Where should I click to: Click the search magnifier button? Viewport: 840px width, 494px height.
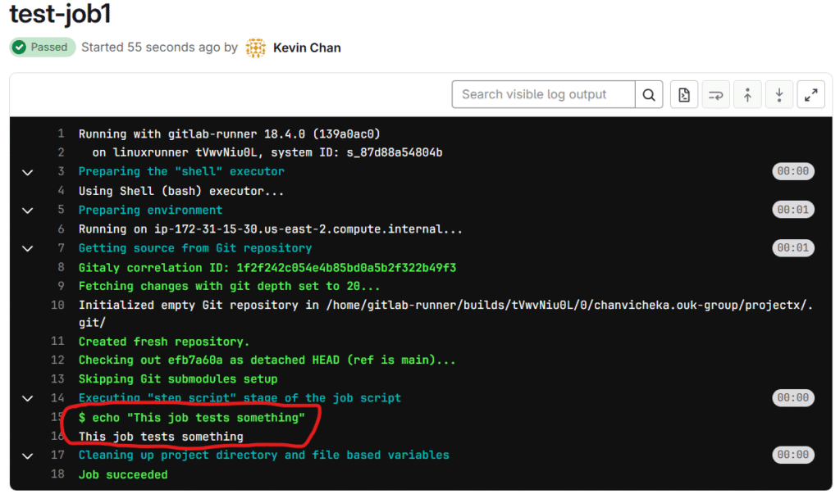tap(648, 95)
